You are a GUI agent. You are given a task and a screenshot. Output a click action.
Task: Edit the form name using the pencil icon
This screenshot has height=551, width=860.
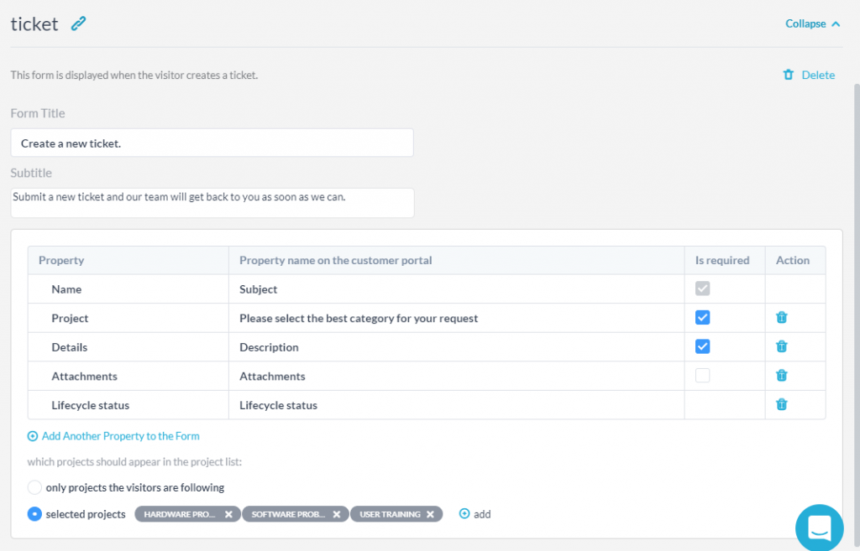tap(78, 23)
